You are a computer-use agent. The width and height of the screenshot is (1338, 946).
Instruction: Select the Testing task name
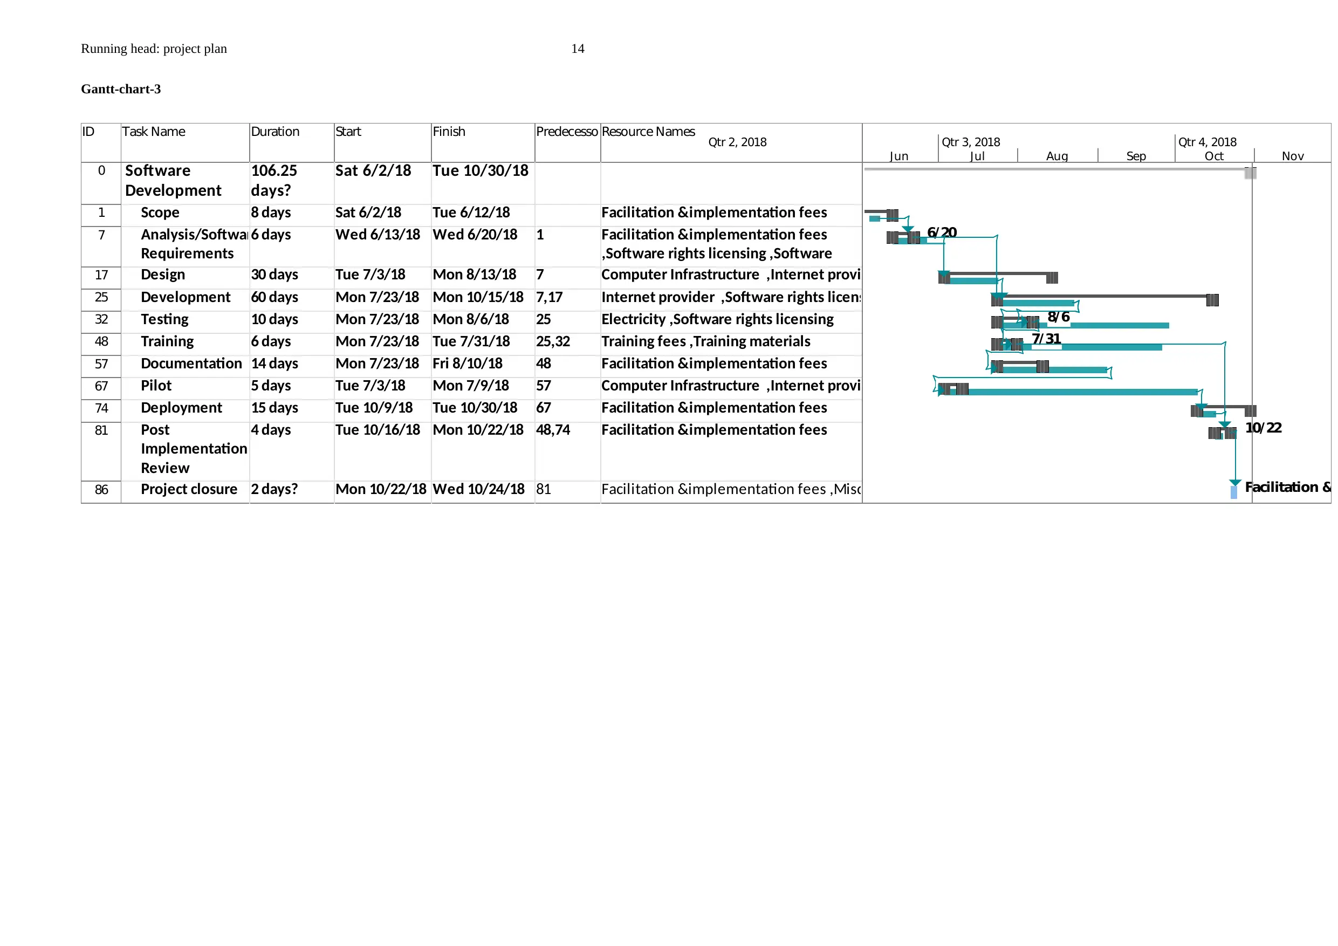(x=165, y=319)
